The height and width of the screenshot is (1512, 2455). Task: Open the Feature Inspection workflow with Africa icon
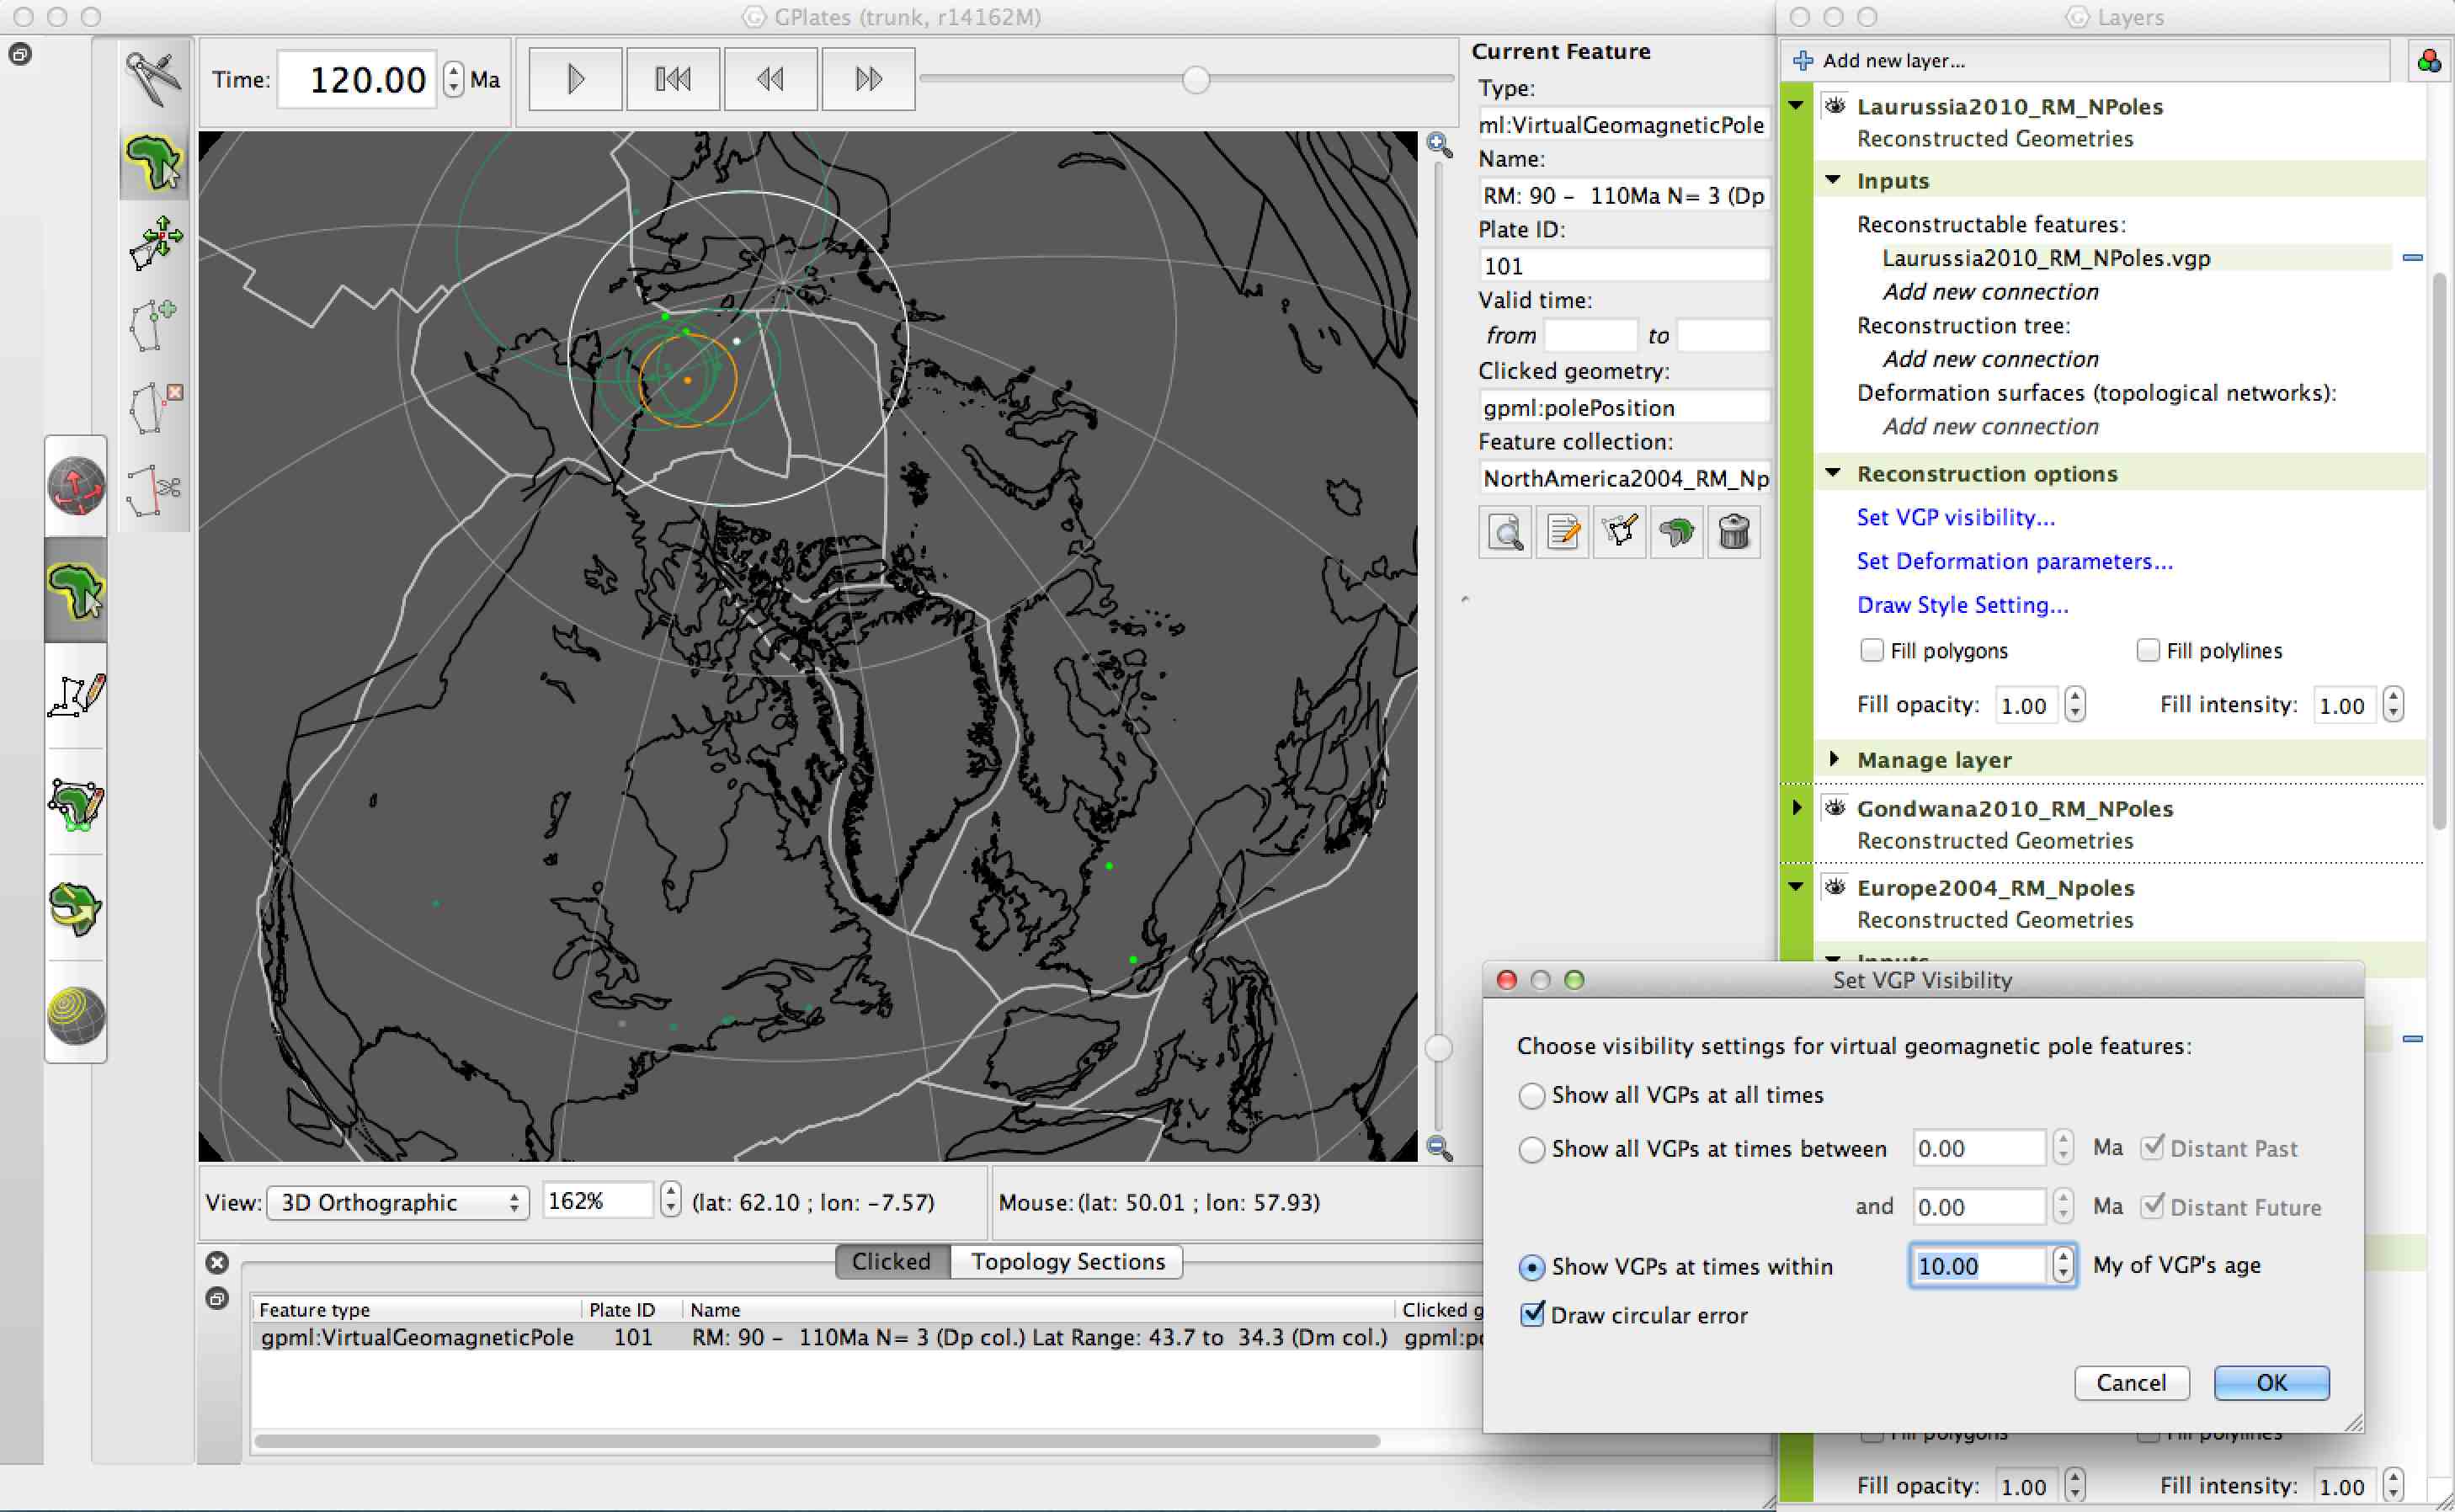(76, 591)
